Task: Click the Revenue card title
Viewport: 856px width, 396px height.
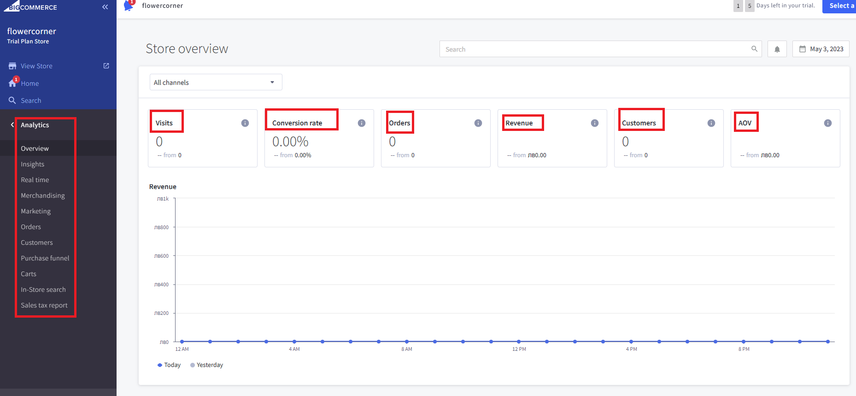Action: pos(519,123)
